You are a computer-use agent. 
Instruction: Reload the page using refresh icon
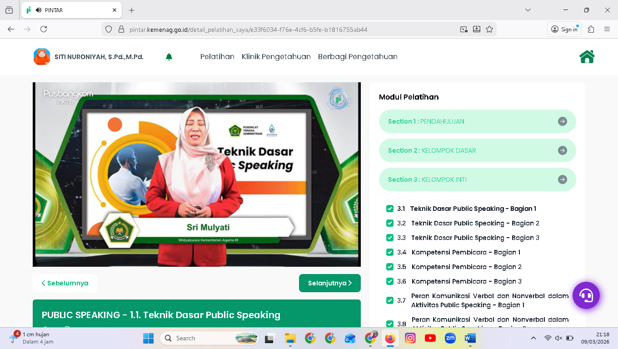click(44, 29)
